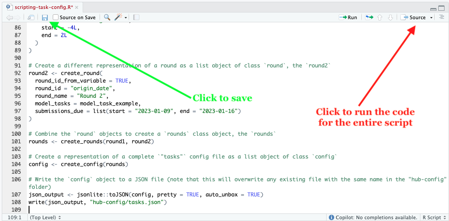Image resolution: width=449 pixels, height=221 pixels.
Task: Click line number 101 in gutter
Action: tap(17, 142)
